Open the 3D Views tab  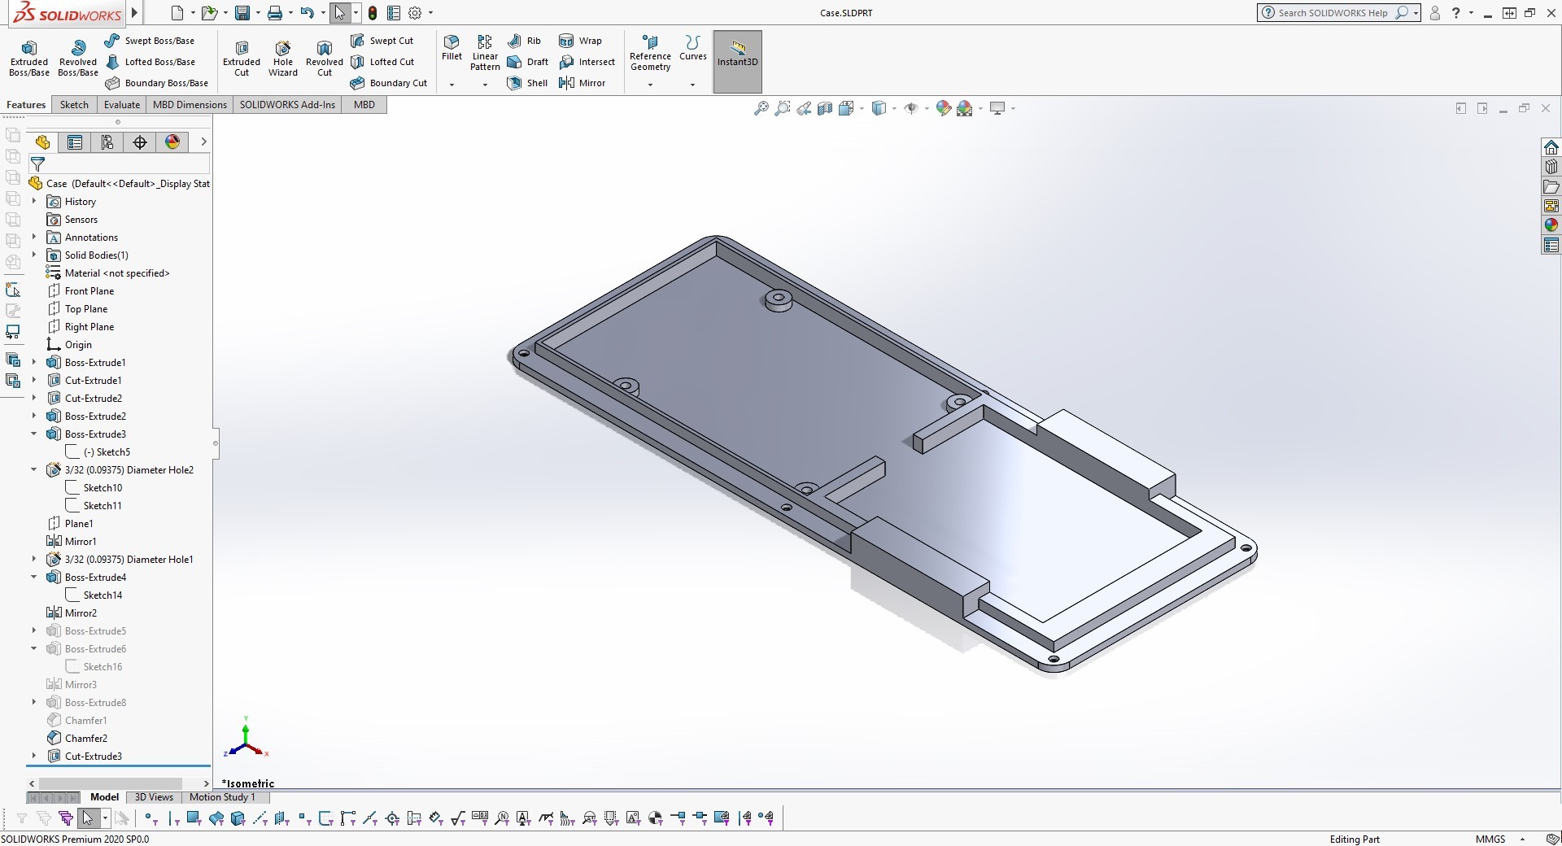pyautogui.click(x=154, y=797)
